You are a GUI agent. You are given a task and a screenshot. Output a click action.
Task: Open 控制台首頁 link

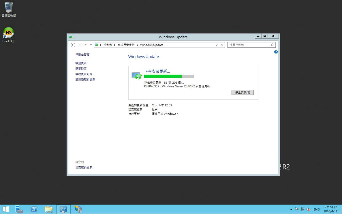[82, 55]
